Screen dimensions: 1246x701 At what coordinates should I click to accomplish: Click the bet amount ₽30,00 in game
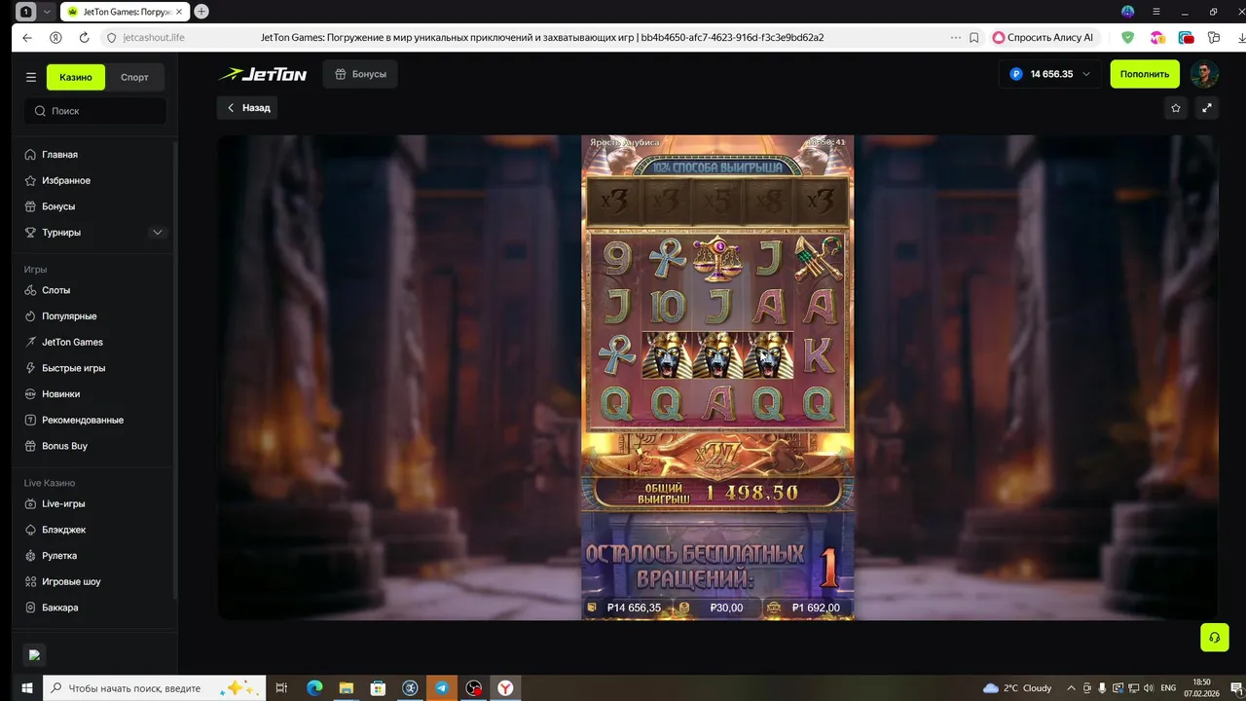coord(717,608)
